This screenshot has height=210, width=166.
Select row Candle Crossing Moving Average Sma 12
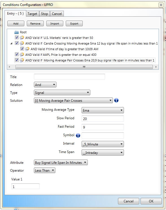coord(91,43)
